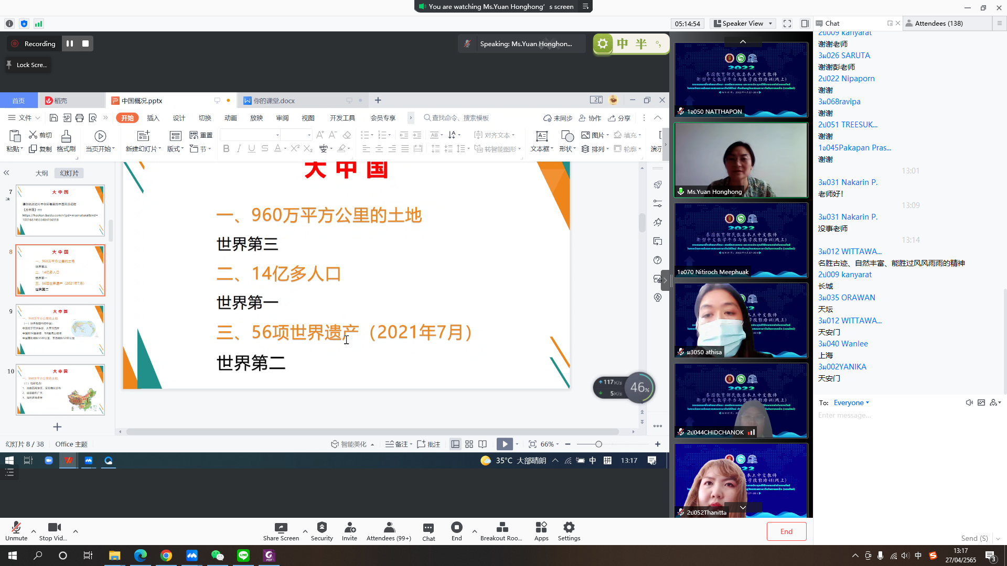
Task: Open the font name combo box
Action: click(x=250, y=135)
